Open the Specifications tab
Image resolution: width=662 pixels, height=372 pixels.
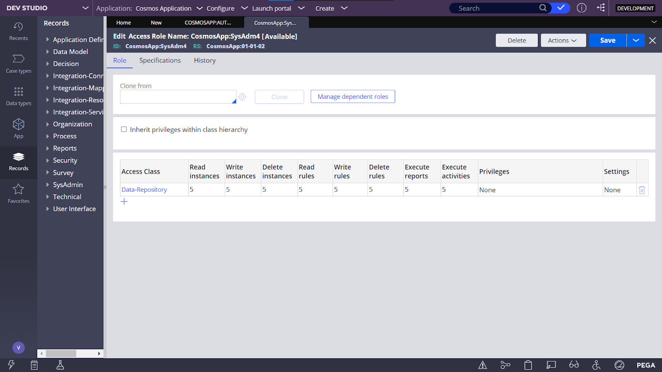click(160, 60)
